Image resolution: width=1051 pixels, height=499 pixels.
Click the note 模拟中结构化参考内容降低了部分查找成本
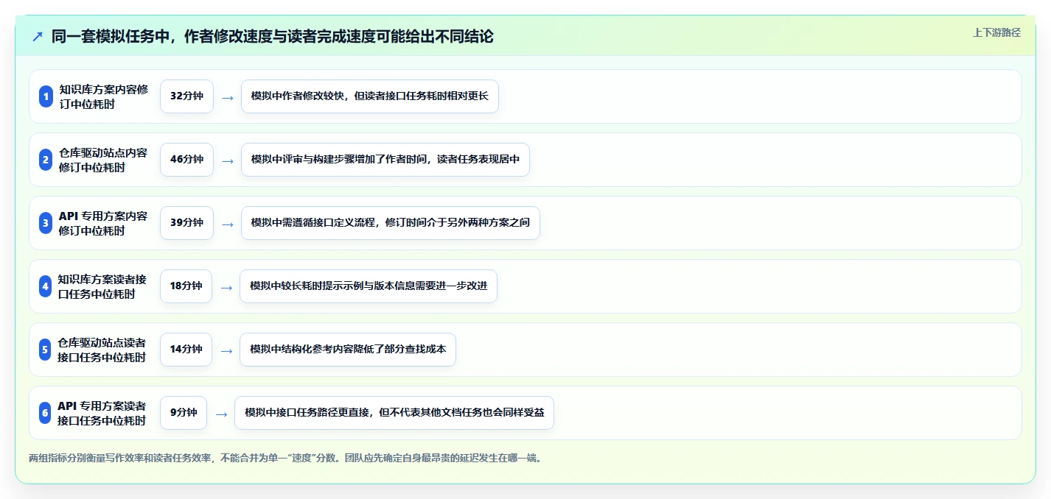click(348, 350)
